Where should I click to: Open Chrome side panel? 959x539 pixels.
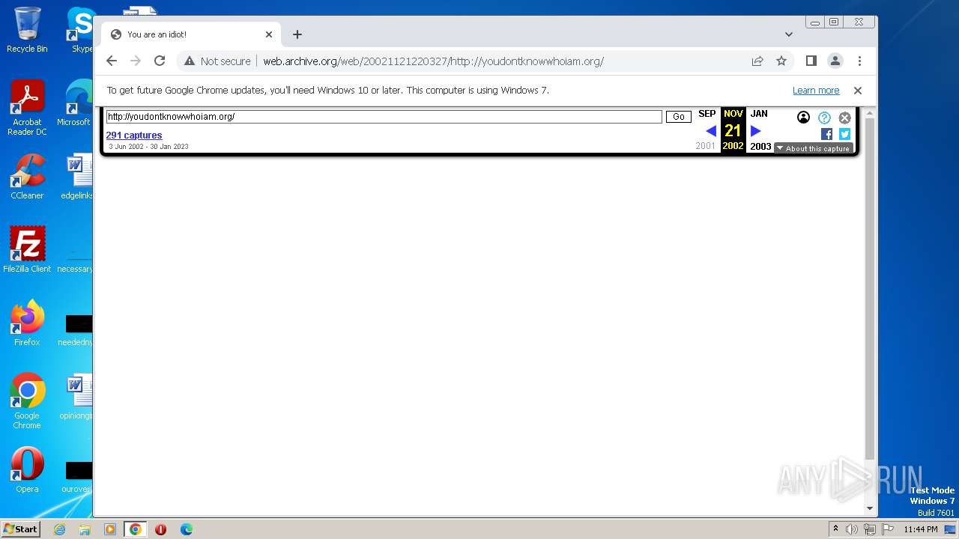click(x=811, y=61)
